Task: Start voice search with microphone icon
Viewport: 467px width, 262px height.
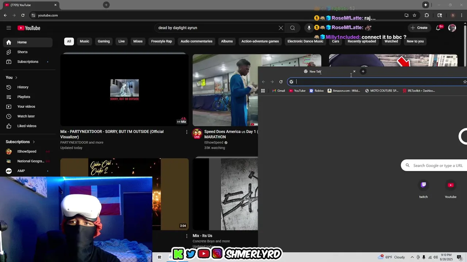Action: click(309, 28)
